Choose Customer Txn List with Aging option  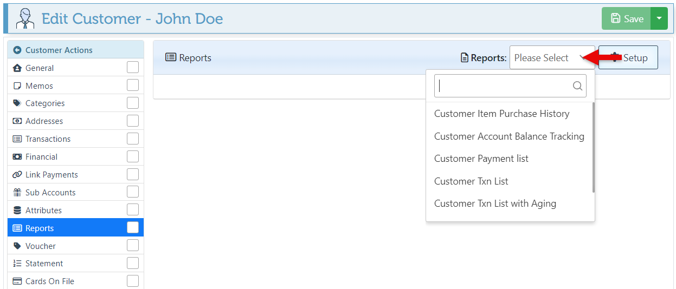point(495,203)
